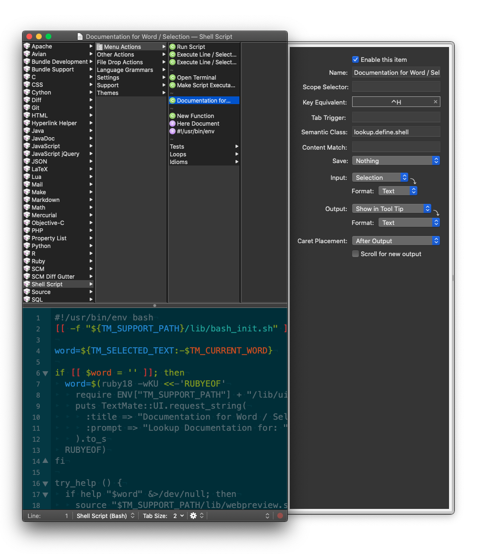Toggle the fold end marker at line 14
Image resolution: width=485 pixels, height=554 pixels.
45,461
